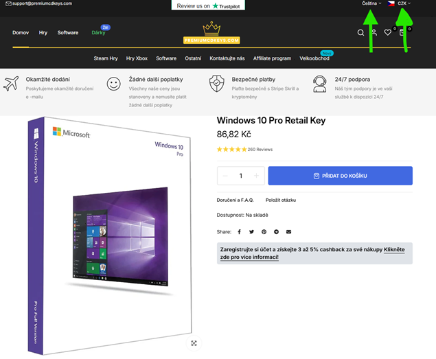This screenshot has width=436, height=359.
Task: Go to Domov menu item
Action: tap(21, 32)
